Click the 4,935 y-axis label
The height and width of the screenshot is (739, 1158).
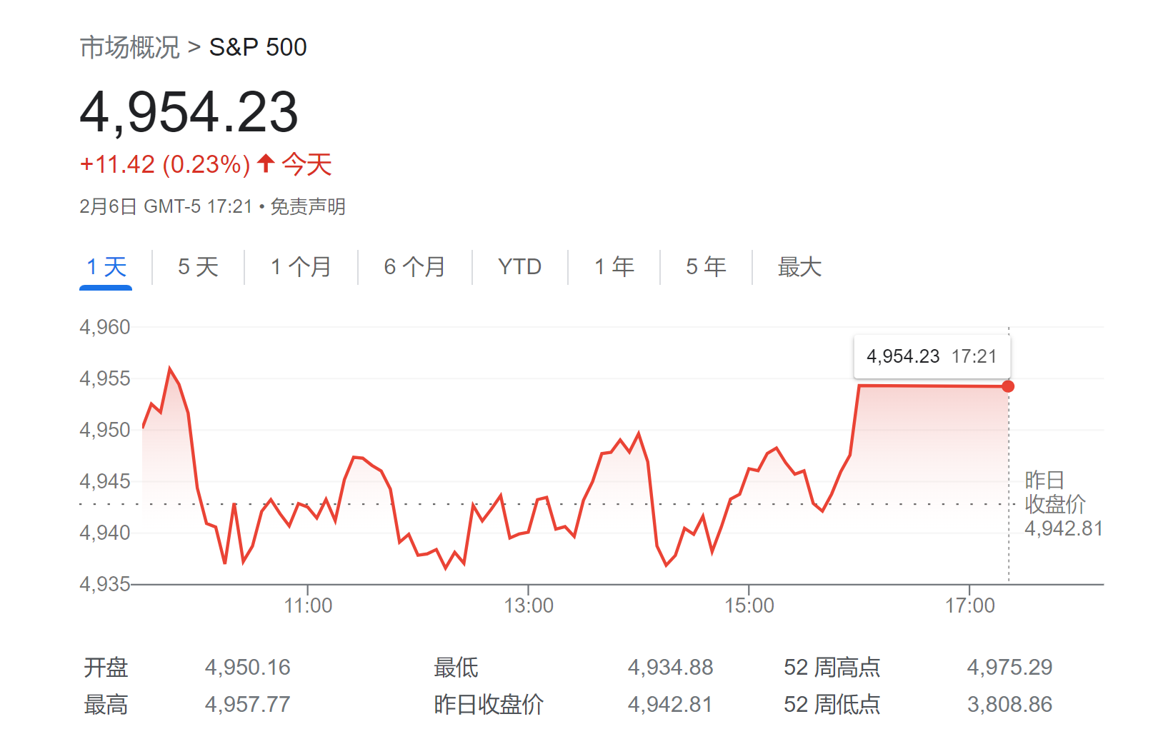105,584
